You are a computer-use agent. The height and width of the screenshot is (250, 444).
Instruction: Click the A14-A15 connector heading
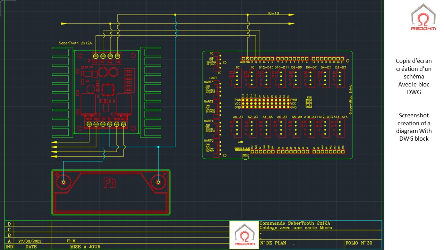(340, 117)
